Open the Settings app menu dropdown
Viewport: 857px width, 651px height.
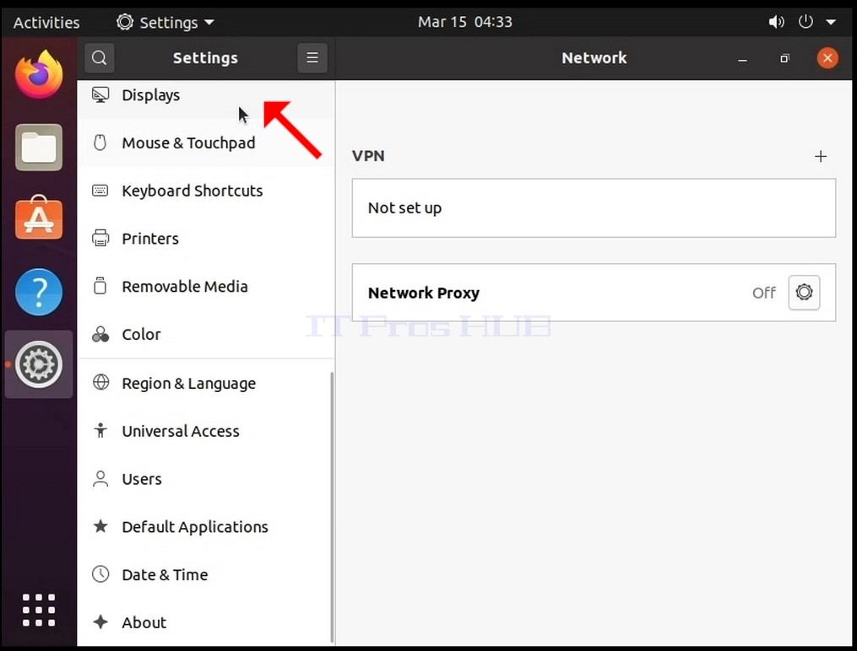(165, 23)
